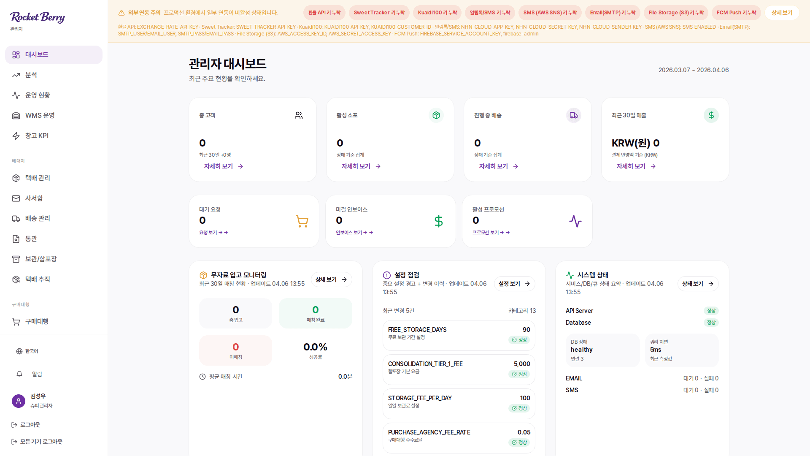Click the 배송 관리 delivery truck icon
810x456 pixels.
[16, 218]
